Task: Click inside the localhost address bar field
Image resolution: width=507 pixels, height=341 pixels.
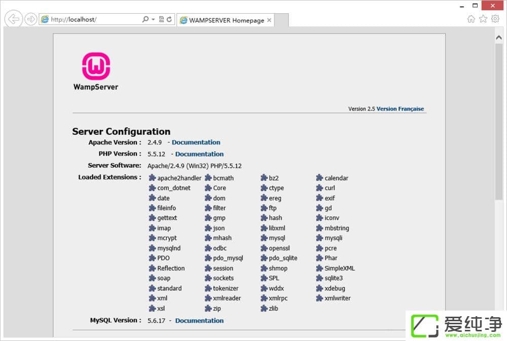Action: click(91, 19)
